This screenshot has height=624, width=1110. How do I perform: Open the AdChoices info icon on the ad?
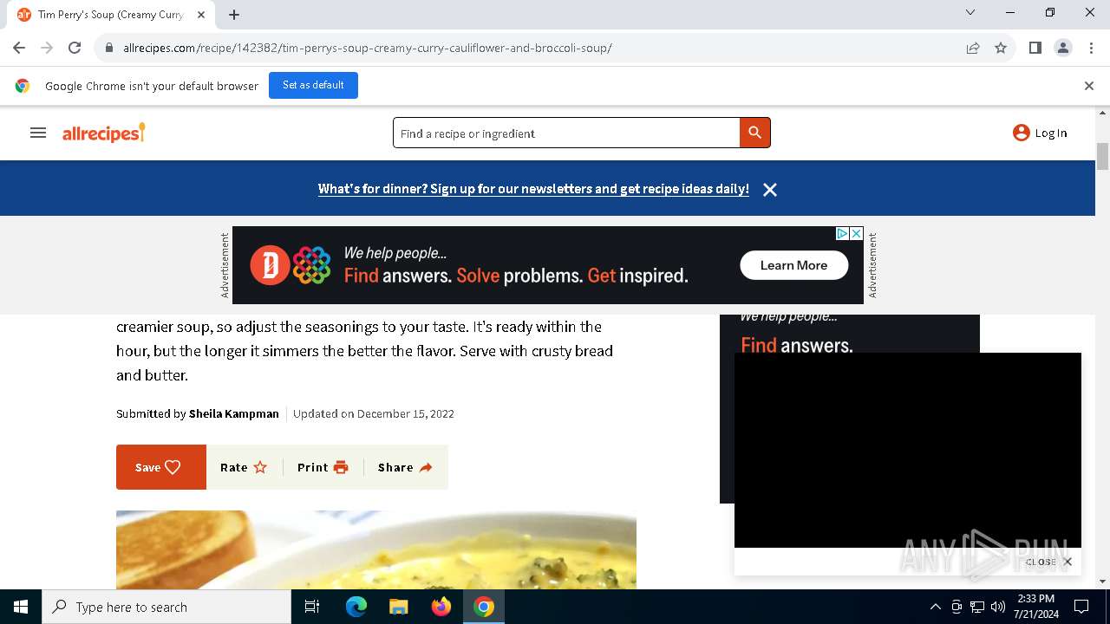842,233
